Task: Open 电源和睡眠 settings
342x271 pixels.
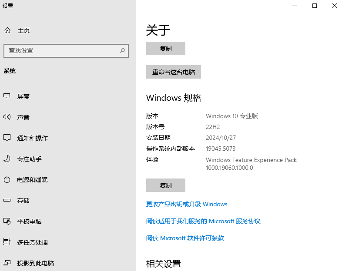Action: (x=33, y=180)
